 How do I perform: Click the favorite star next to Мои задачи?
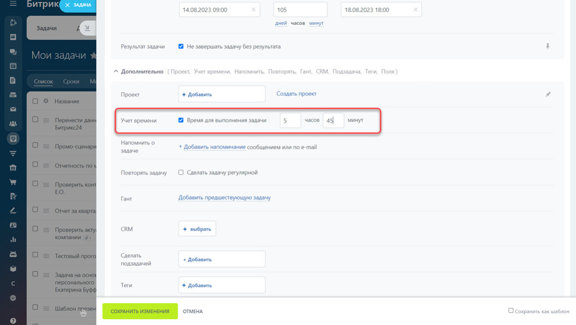click(93, 56)
